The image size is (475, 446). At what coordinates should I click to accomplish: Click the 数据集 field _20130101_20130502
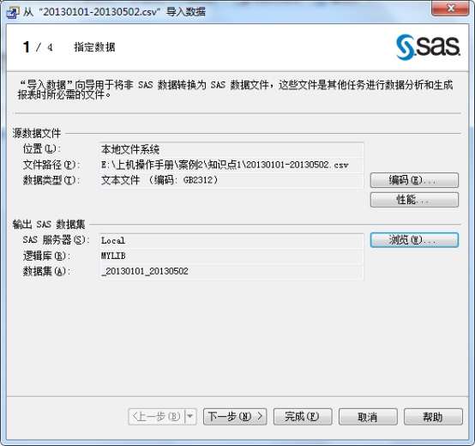pyautogui.click(x=231, y=272)
